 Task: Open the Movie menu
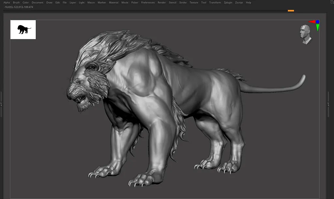click(125, 3)
